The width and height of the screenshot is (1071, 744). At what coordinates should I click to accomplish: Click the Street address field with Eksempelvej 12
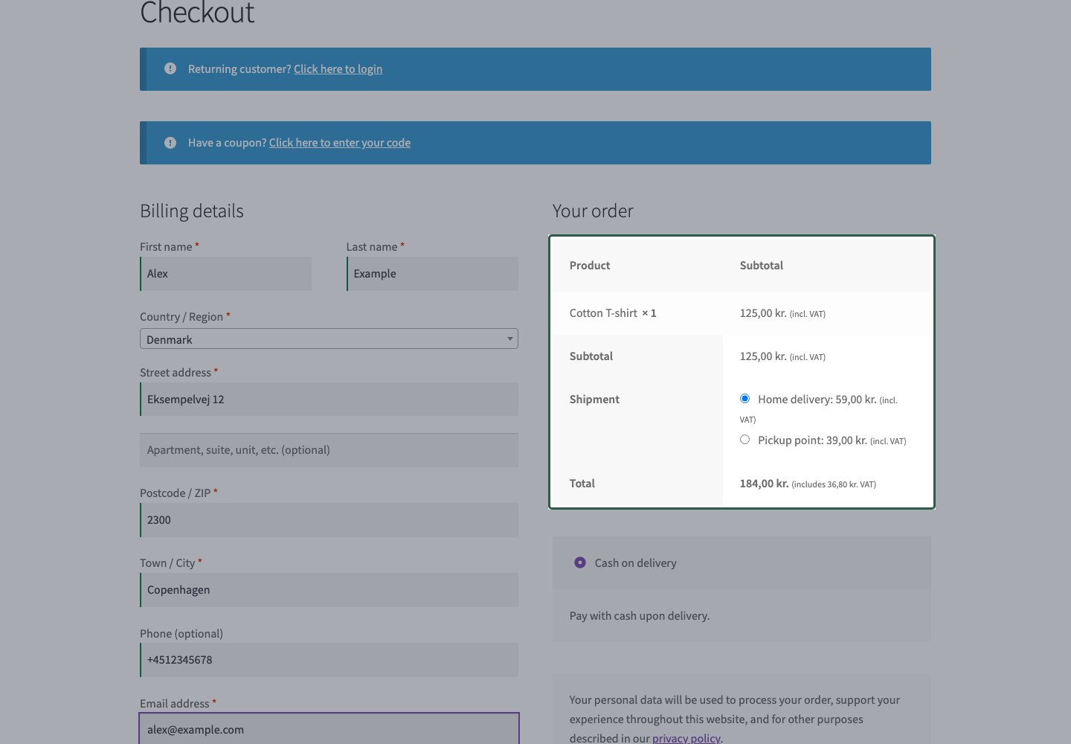coord(329,400)
